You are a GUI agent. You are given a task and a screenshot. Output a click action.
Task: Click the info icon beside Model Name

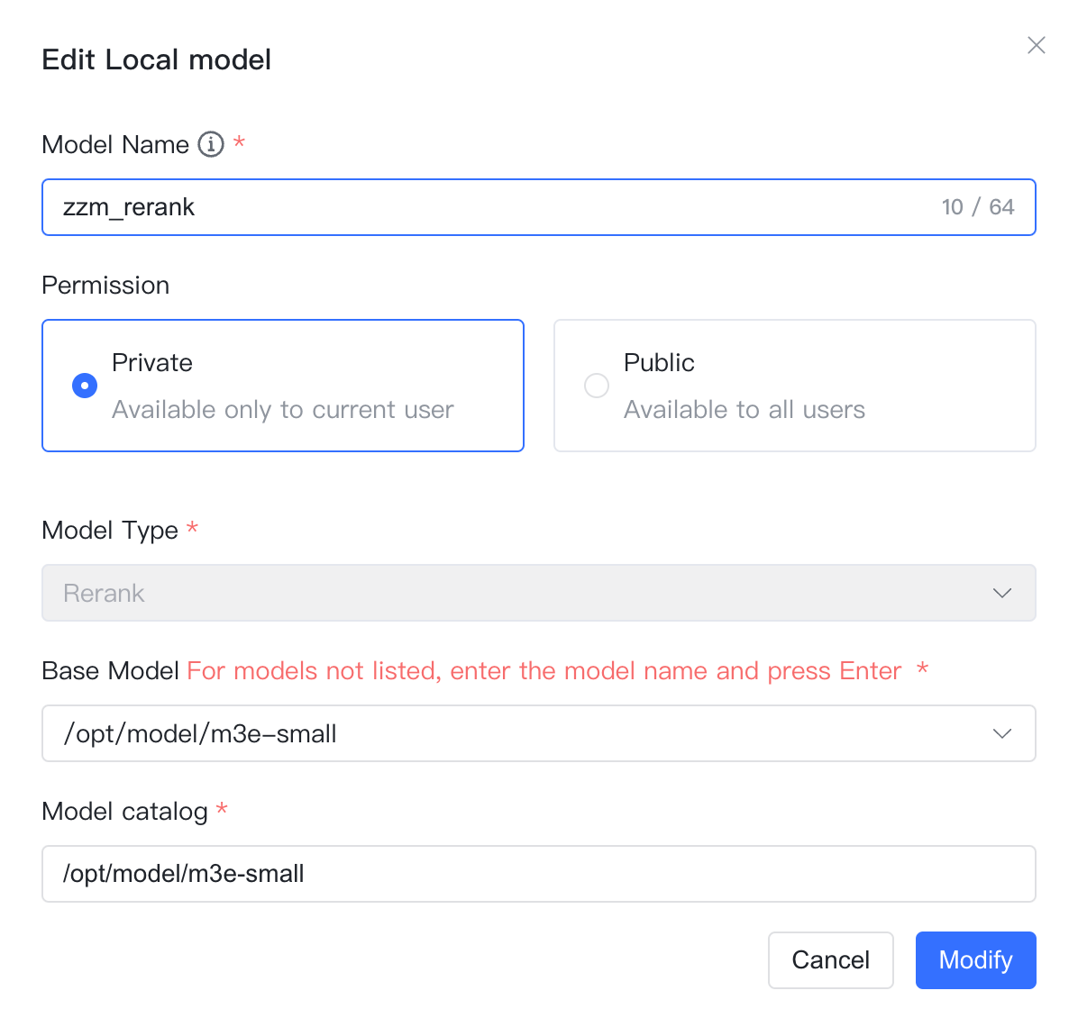coord(211,144)
